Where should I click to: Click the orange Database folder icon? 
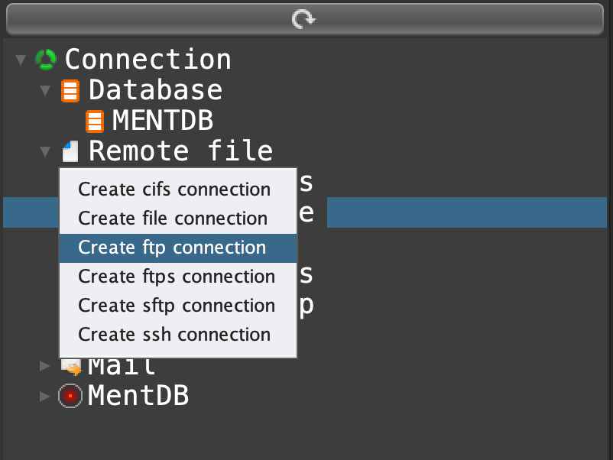click(70, 91)
